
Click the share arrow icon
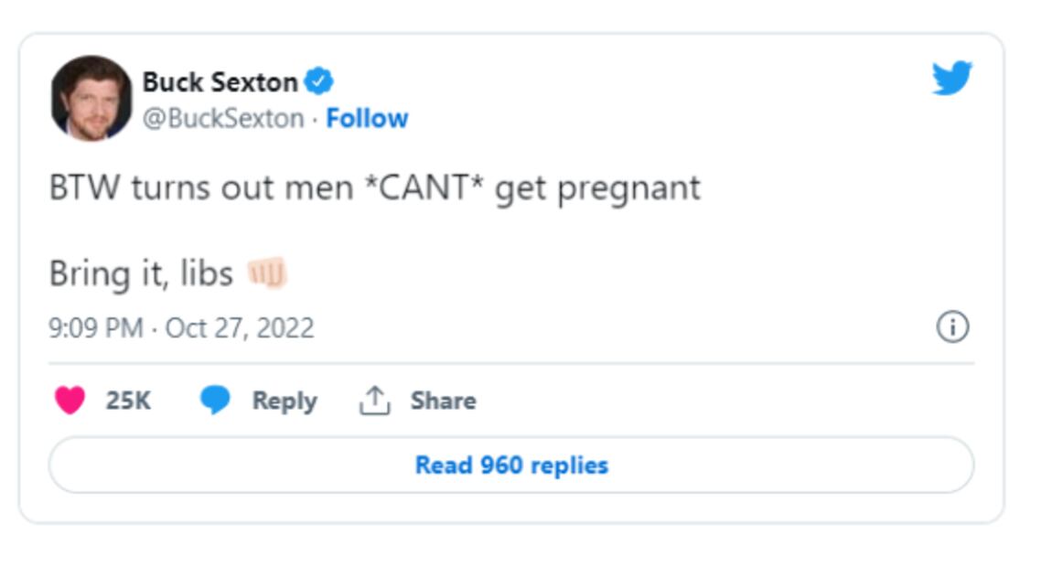(374, 401)
